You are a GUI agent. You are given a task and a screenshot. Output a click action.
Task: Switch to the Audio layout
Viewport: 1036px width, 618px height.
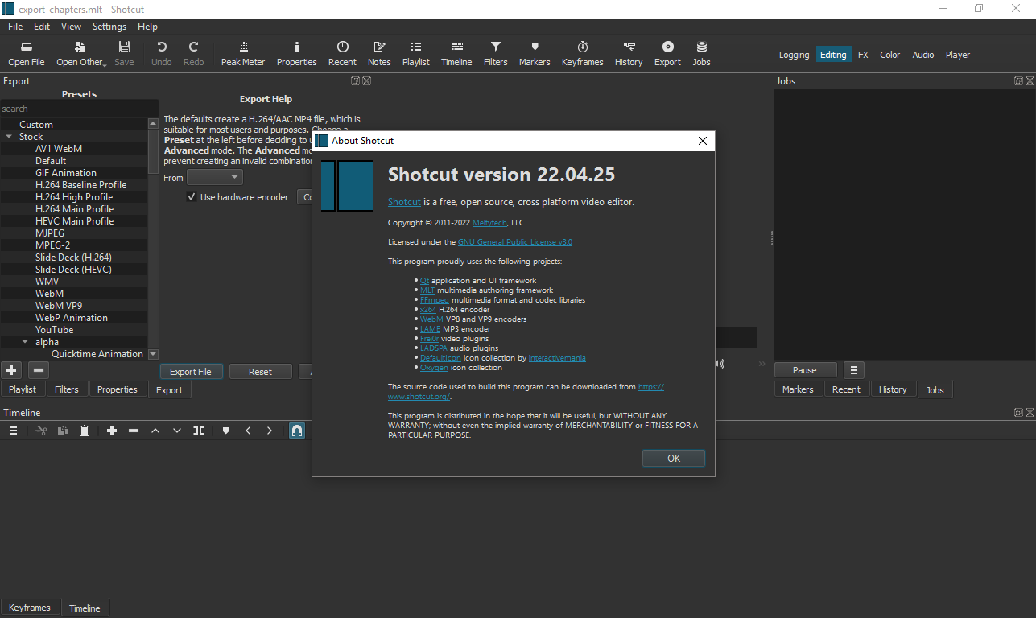click(923, 55)
